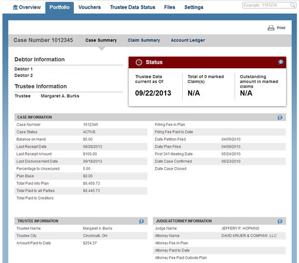
Task: Click the 09/22/2013 trustee data date
Action: click(x=153, y=93)
